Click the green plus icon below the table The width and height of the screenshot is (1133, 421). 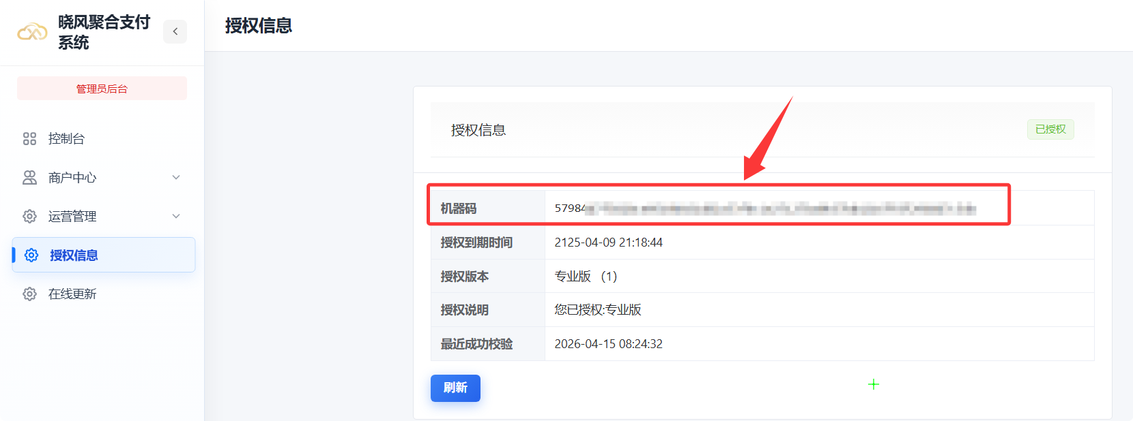873,384
